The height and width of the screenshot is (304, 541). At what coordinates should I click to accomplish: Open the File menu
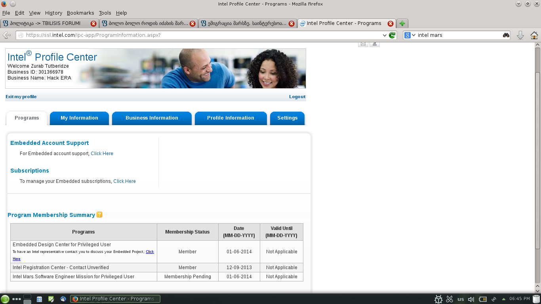click(x=6, y=13)
